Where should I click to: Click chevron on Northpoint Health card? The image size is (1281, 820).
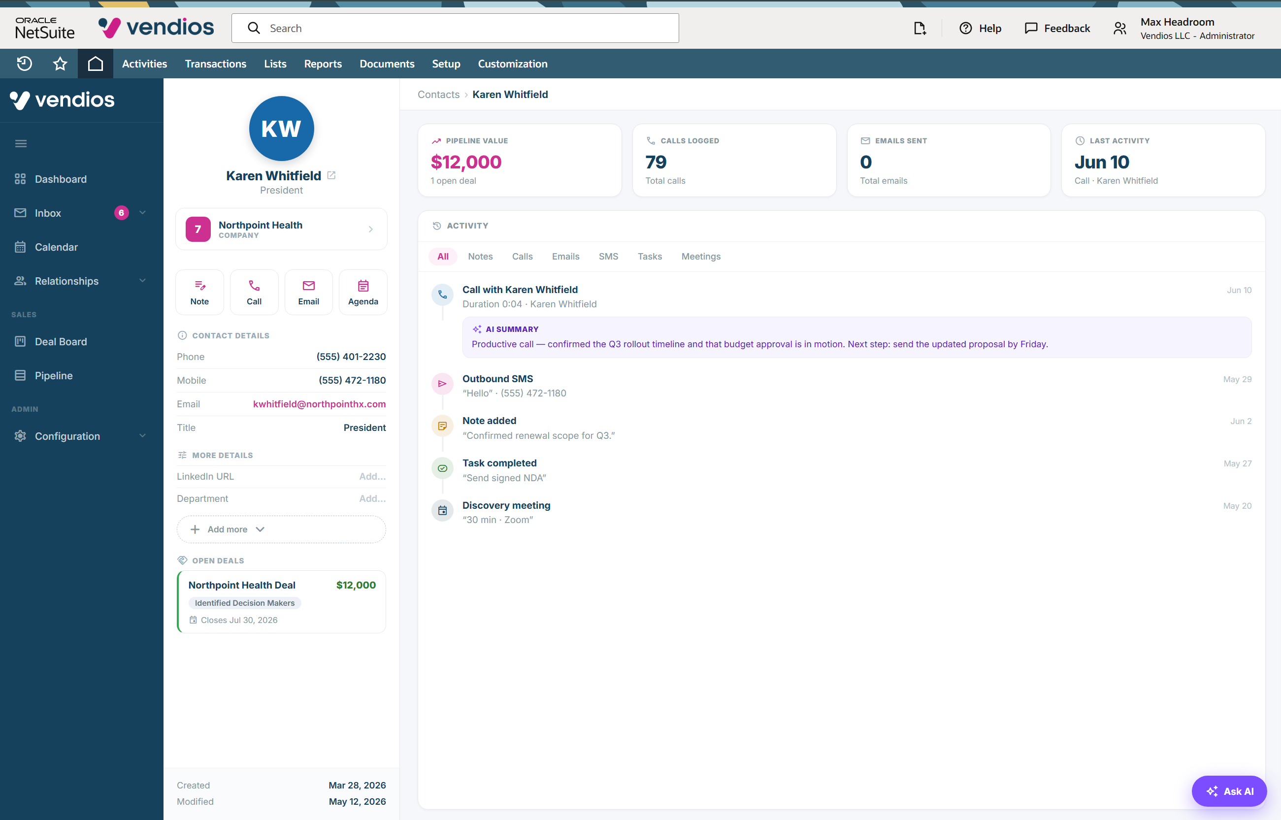370,230
